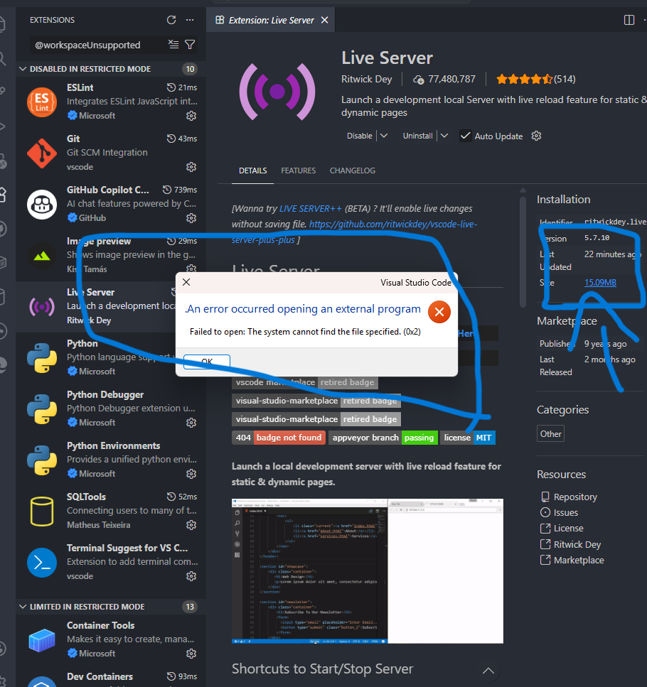Switch to the Features tab
Viewport: 647px width, 687px height.
click(x=298, y=171)
